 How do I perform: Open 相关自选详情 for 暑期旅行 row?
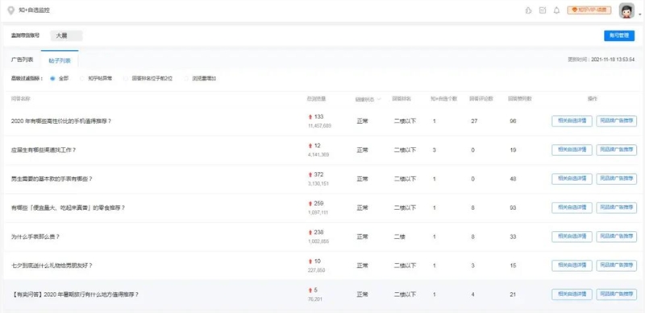[x=572, y=294]
